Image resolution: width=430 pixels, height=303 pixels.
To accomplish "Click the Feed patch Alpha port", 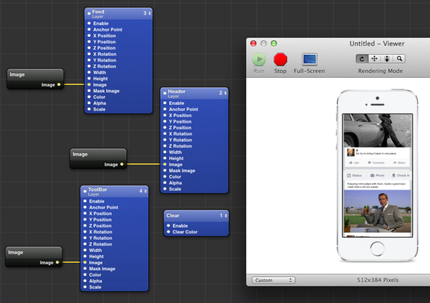I will pyautogui.click(x=89, y=103).
